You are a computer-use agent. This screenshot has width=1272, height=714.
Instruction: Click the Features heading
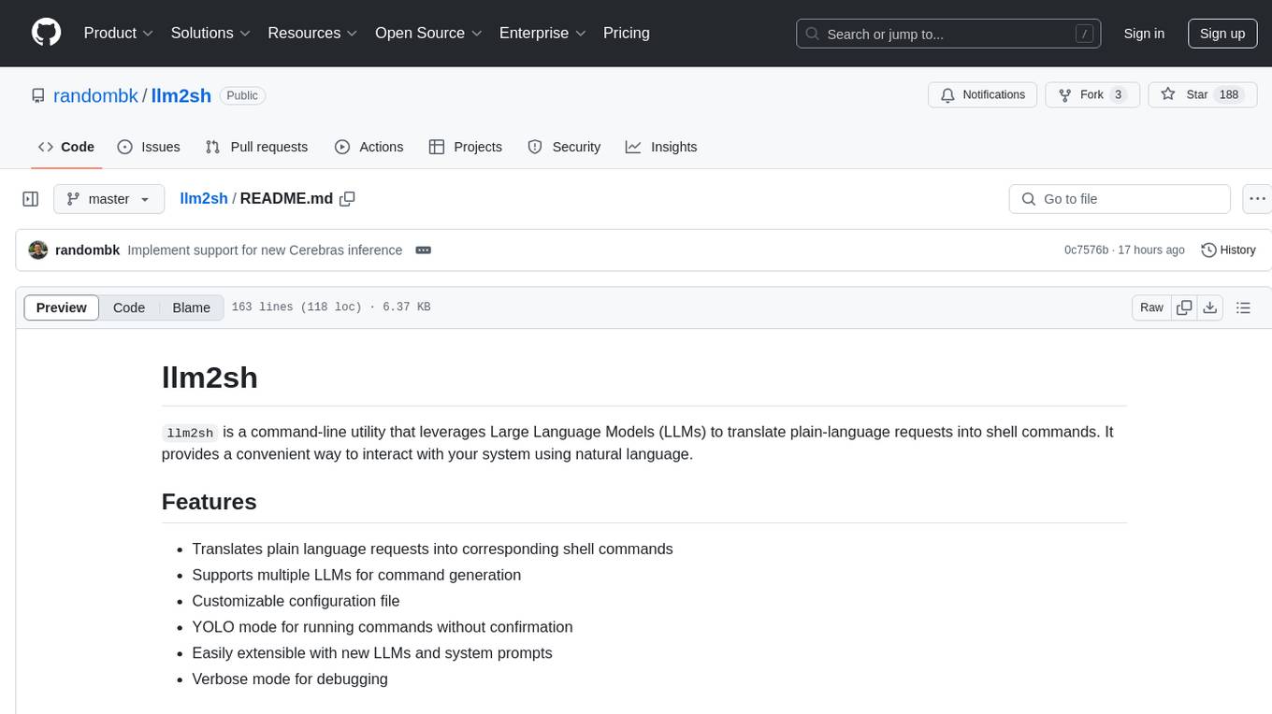[x=210, y=502]
